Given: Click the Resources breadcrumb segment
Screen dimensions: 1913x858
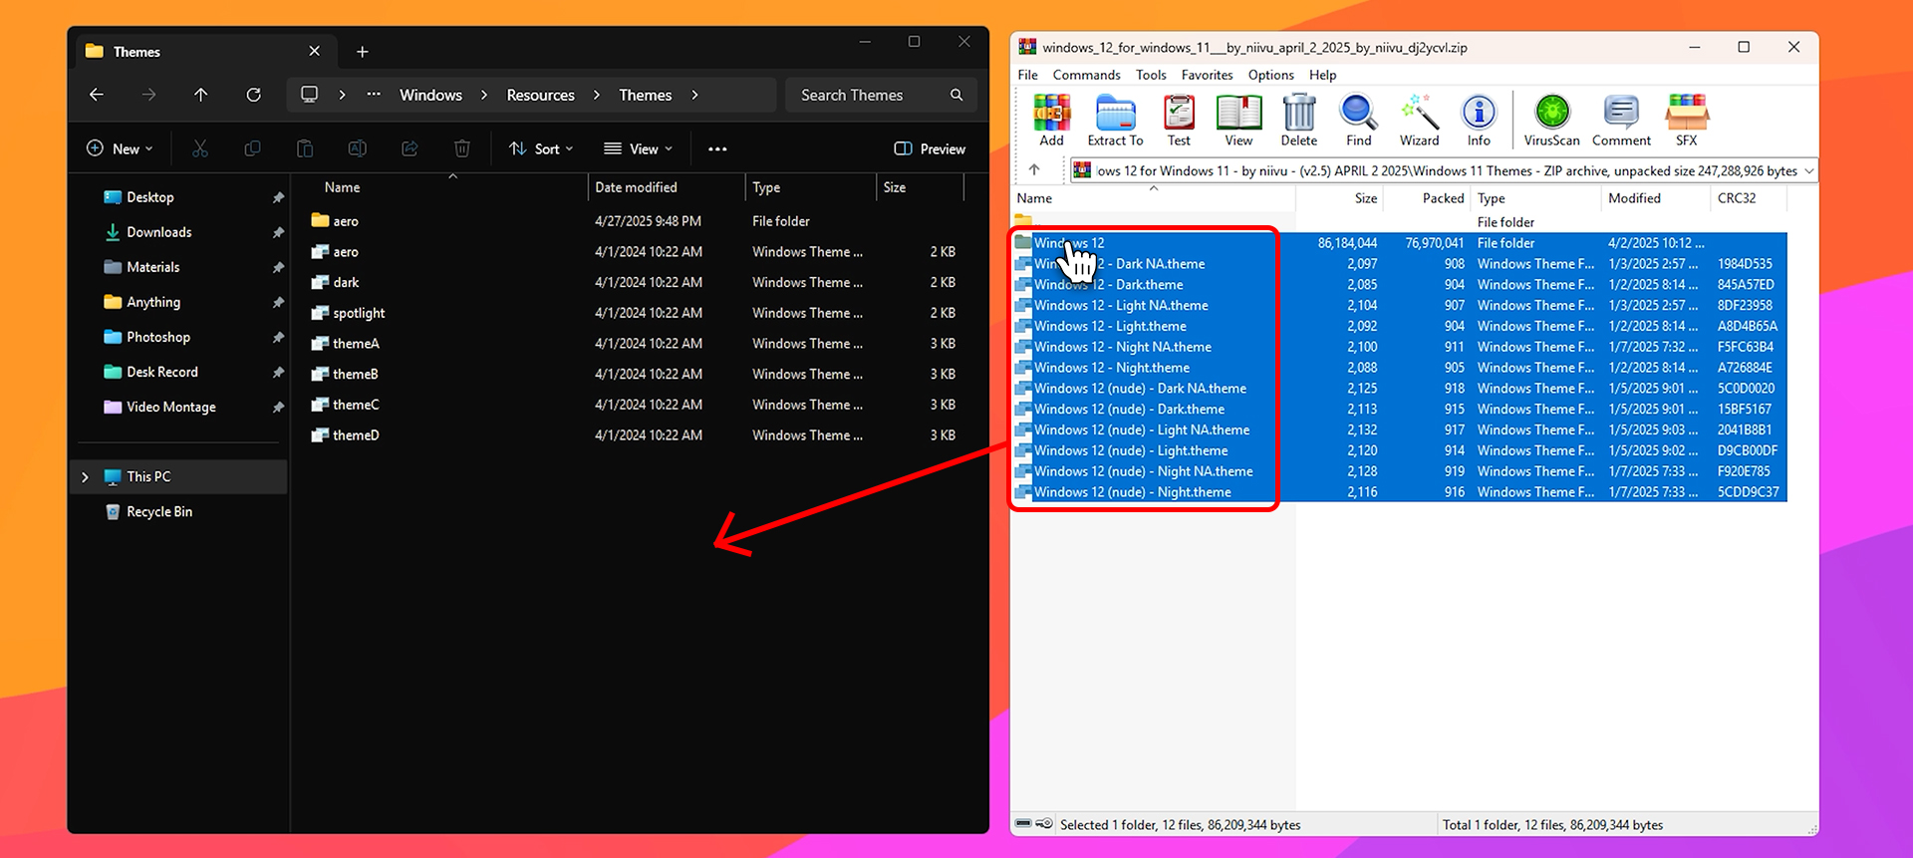Looking at the screenshot, I should (540, 95).
